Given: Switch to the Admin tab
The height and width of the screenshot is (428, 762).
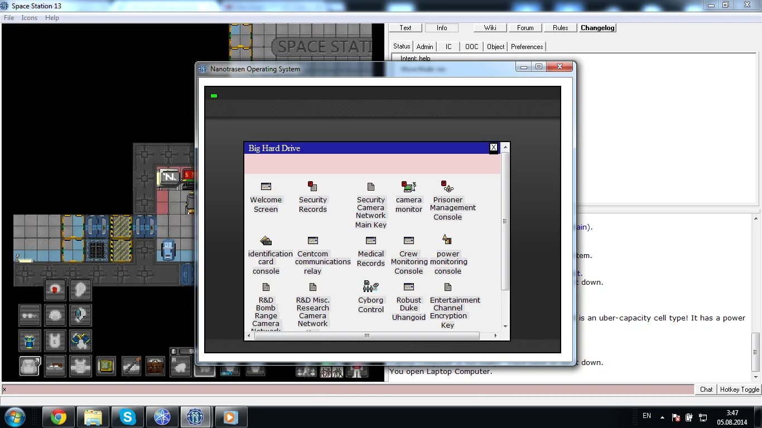Looking at the screenshot, I should (x=425, y=46).
